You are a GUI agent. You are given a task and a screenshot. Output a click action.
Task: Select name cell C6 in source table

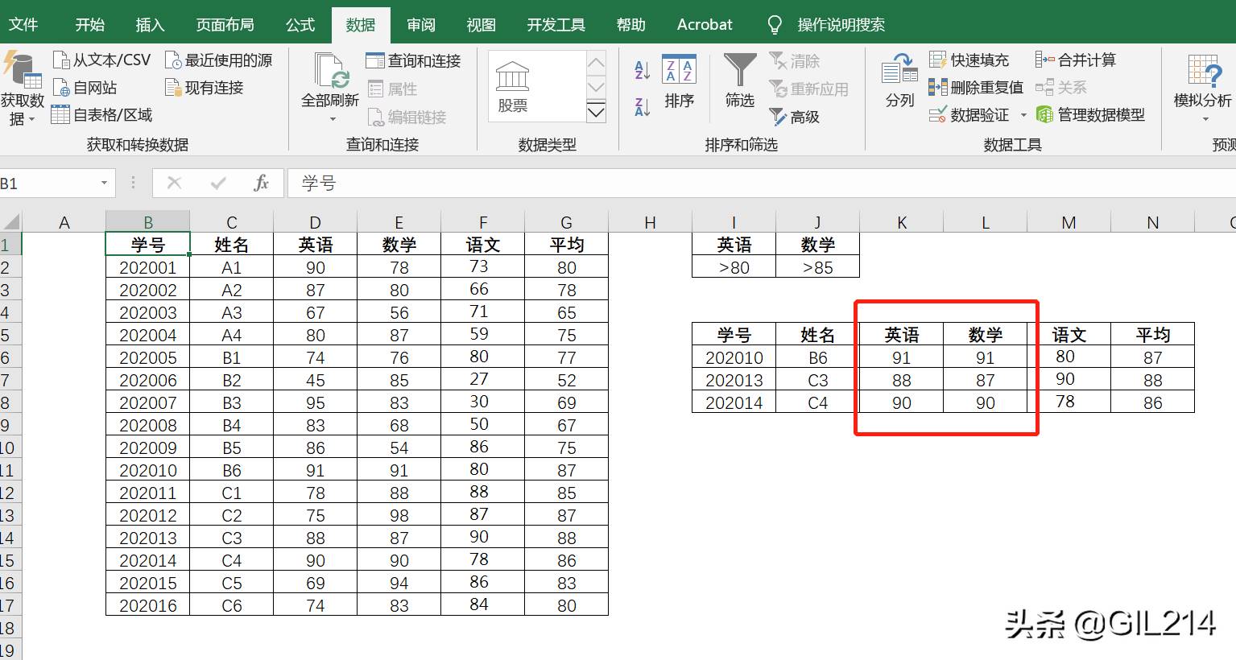coord(231,605)
